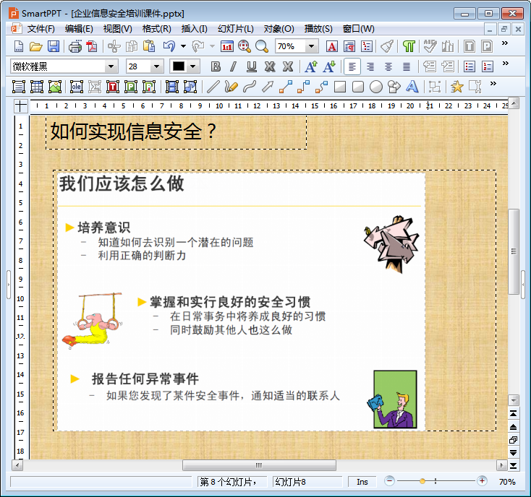
Task: Toggle right text alignment
Action: 370,66
